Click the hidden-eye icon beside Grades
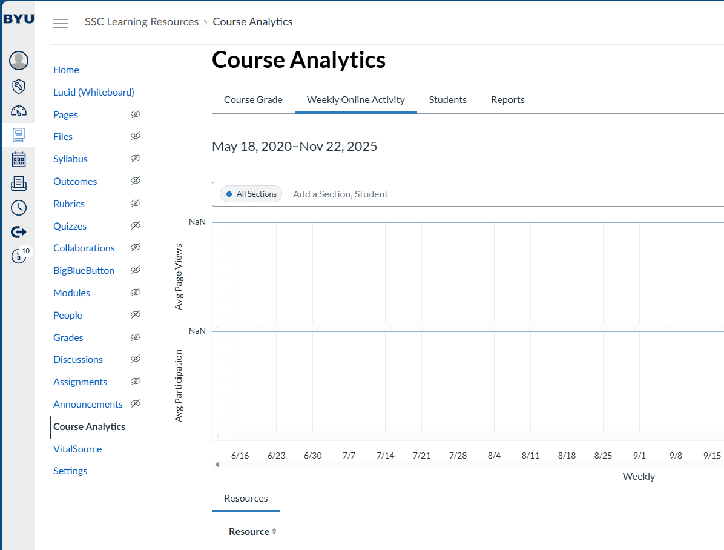The image size is (724, 550). [135, 337]
